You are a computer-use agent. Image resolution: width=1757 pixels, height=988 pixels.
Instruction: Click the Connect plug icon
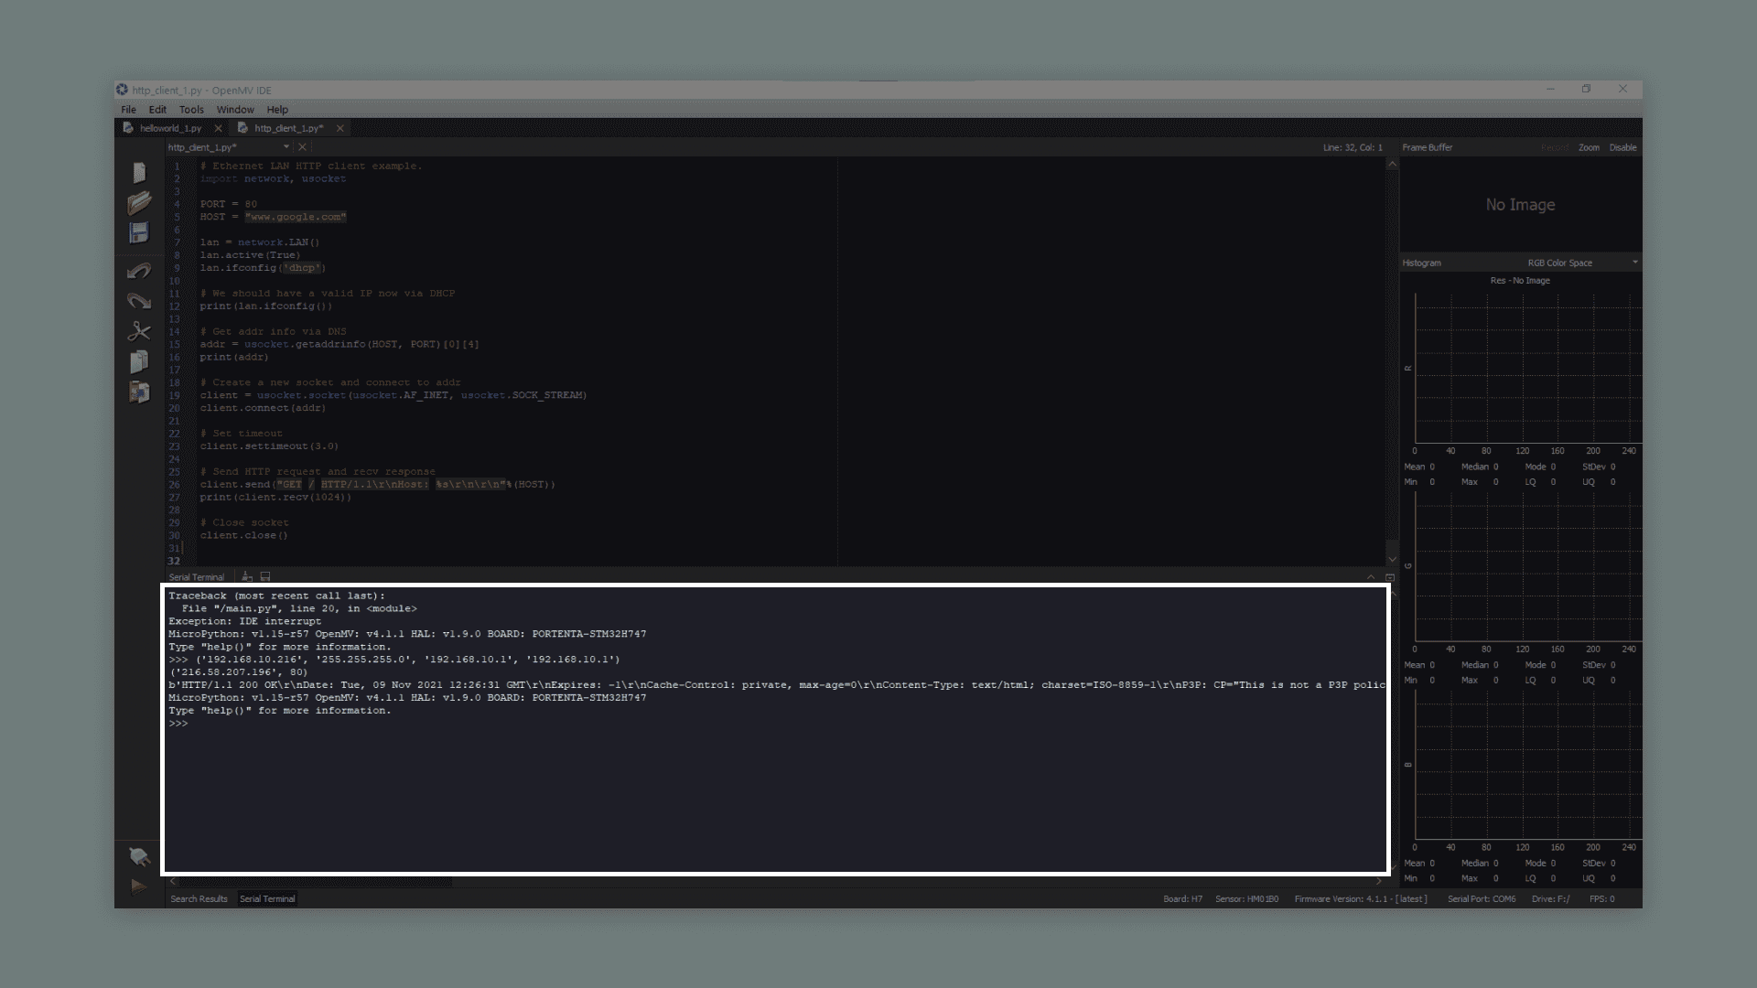(139, 856)
